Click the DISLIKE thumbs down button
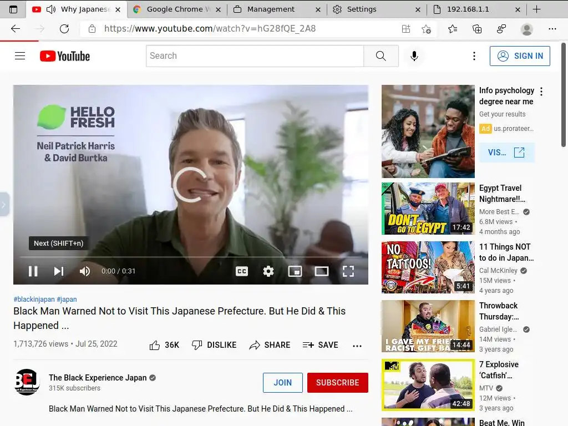This screenshot has width=568, height=426. 214,345
